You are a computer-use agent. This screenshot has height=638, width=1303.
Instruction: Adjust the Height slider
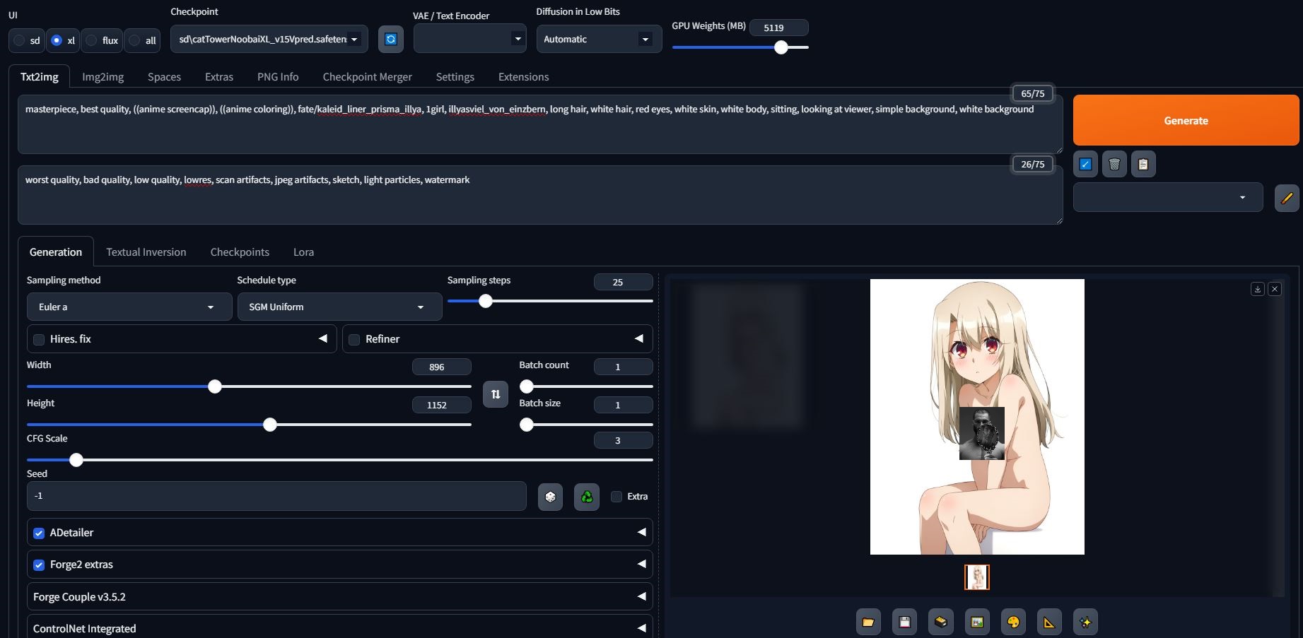pyautogui.click(x=249, y=425)
